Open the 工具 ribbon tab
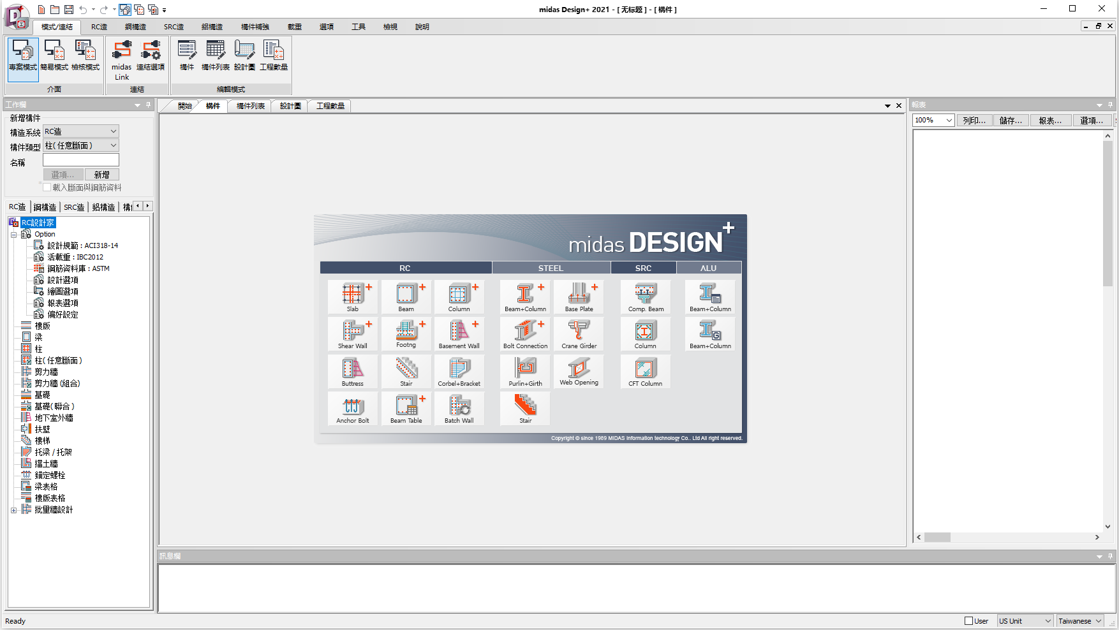1119x630 pixels. (x=359, y=27)
